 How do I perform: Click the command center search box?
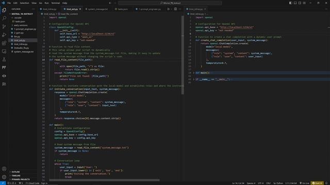(x=170, y=3)
